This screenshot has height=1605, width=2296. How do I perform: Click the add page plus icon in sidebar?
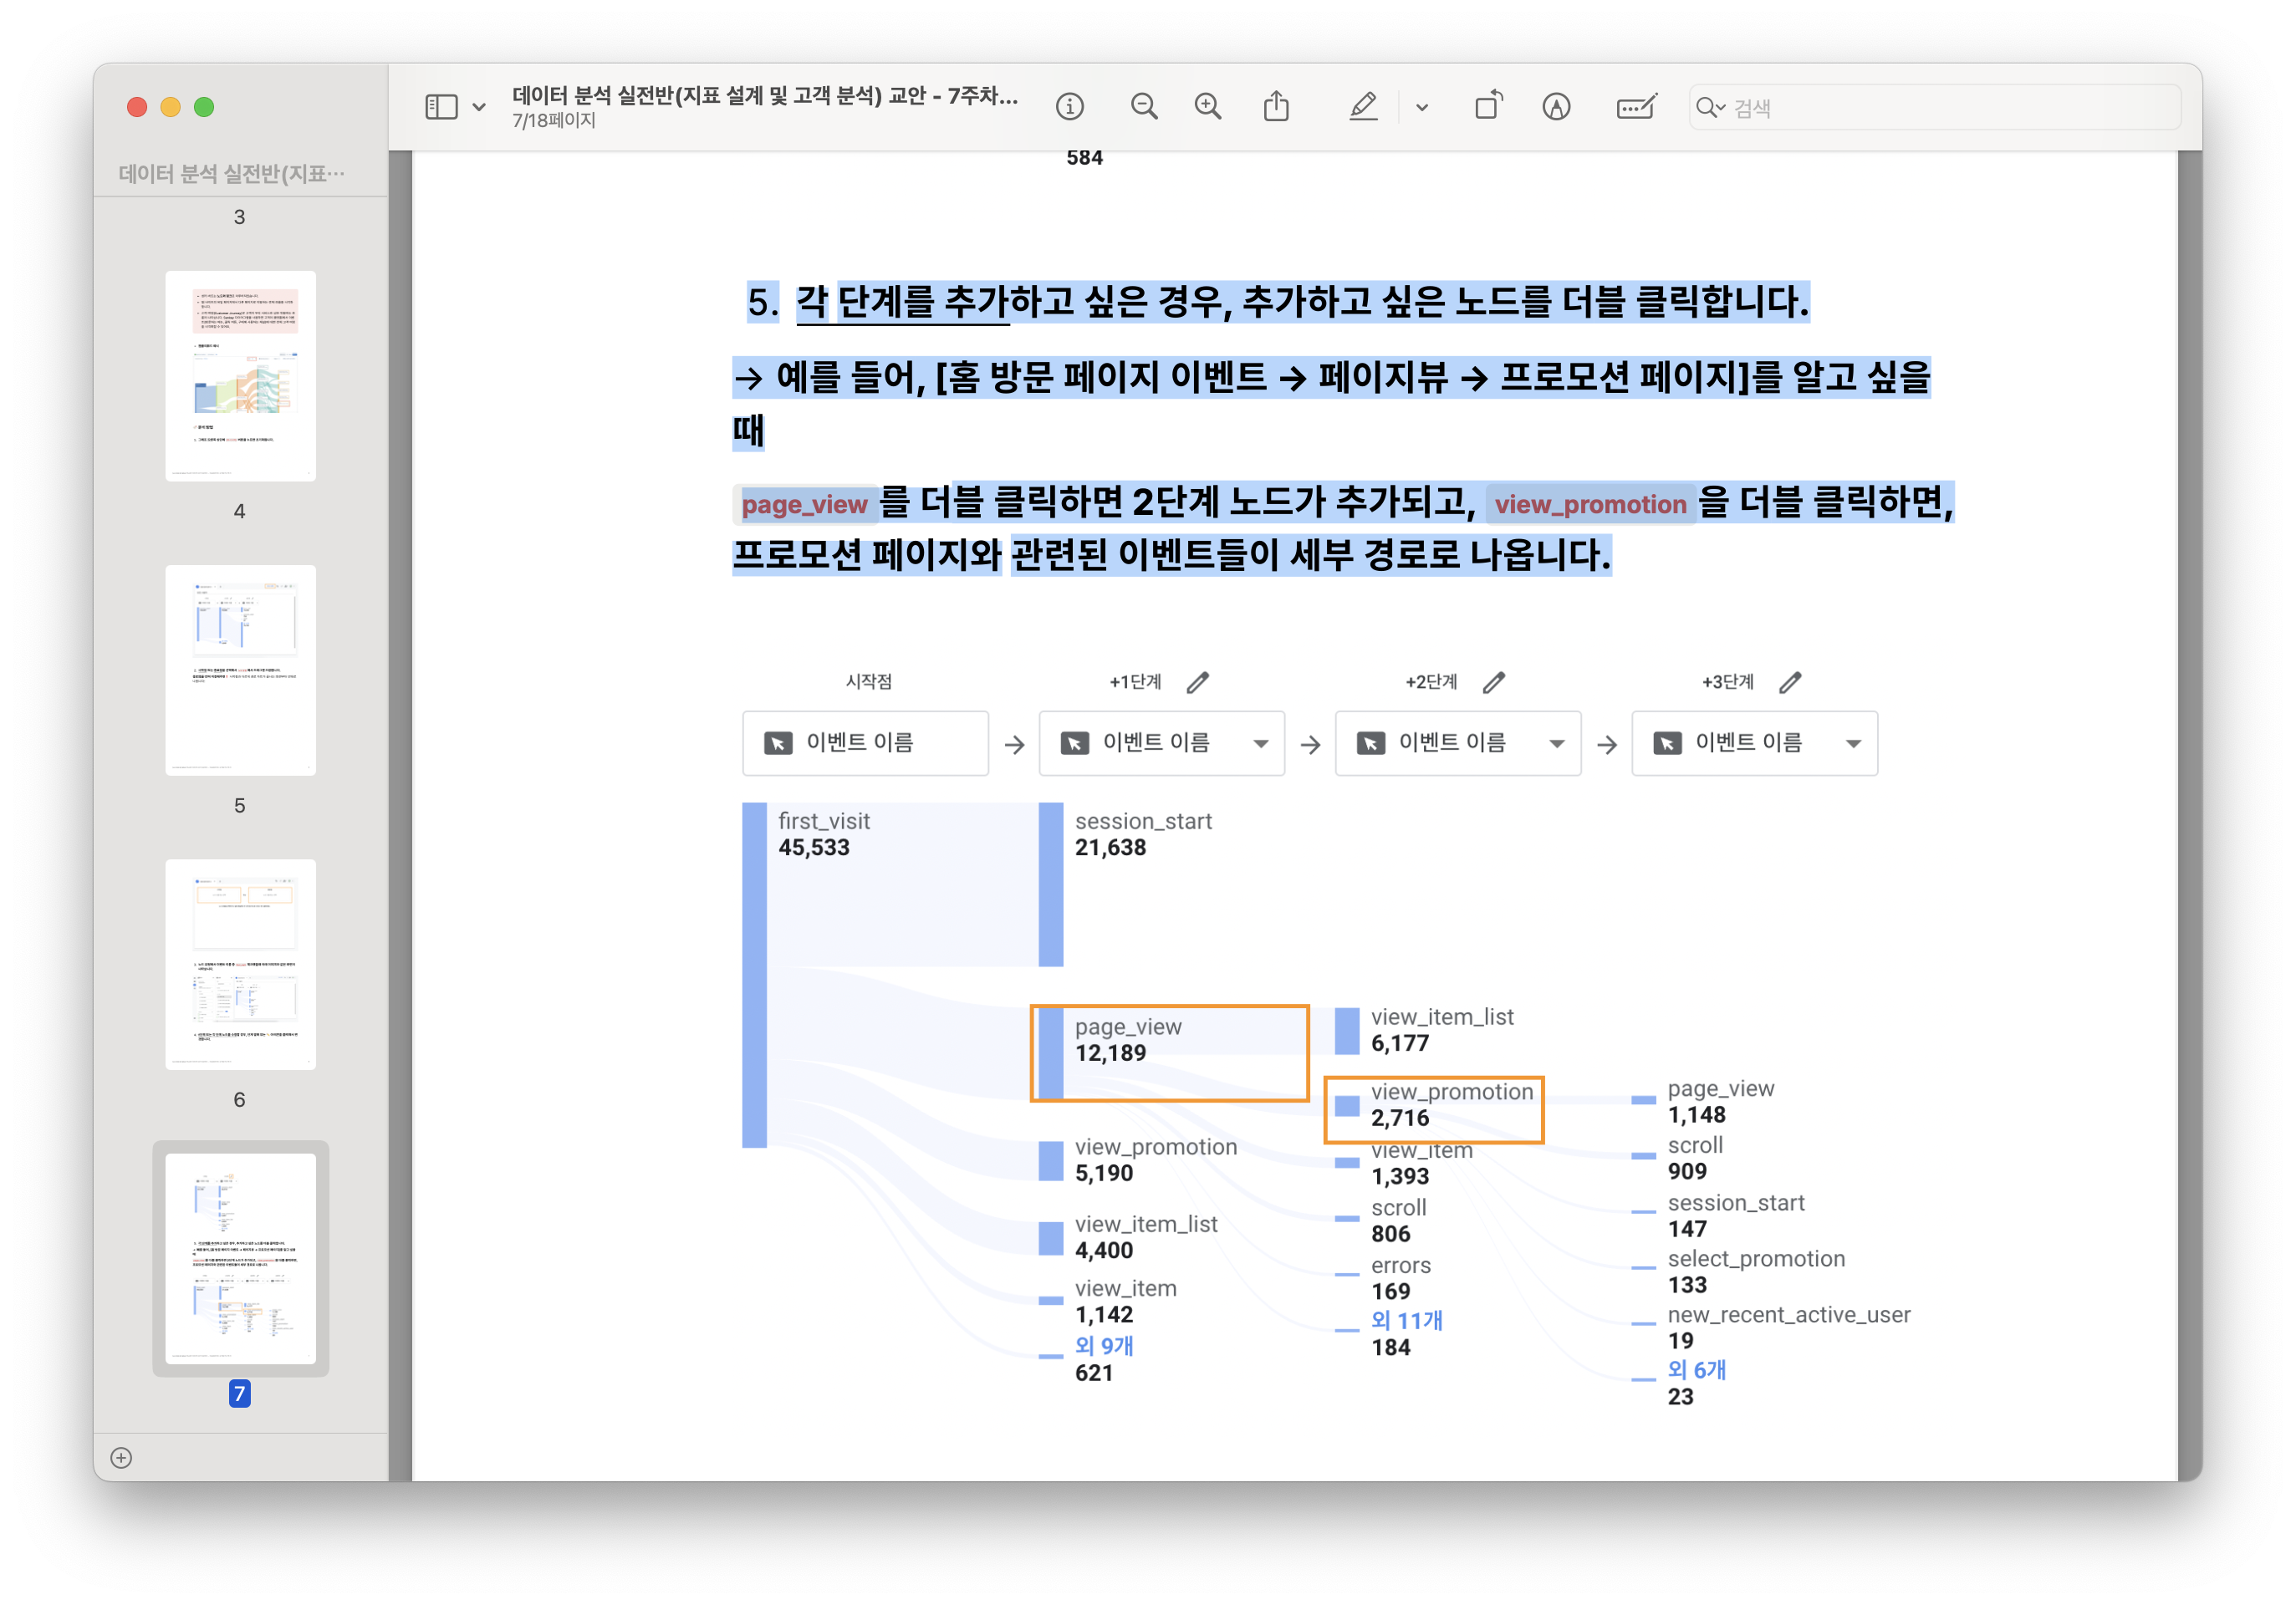click(121, 1457)
